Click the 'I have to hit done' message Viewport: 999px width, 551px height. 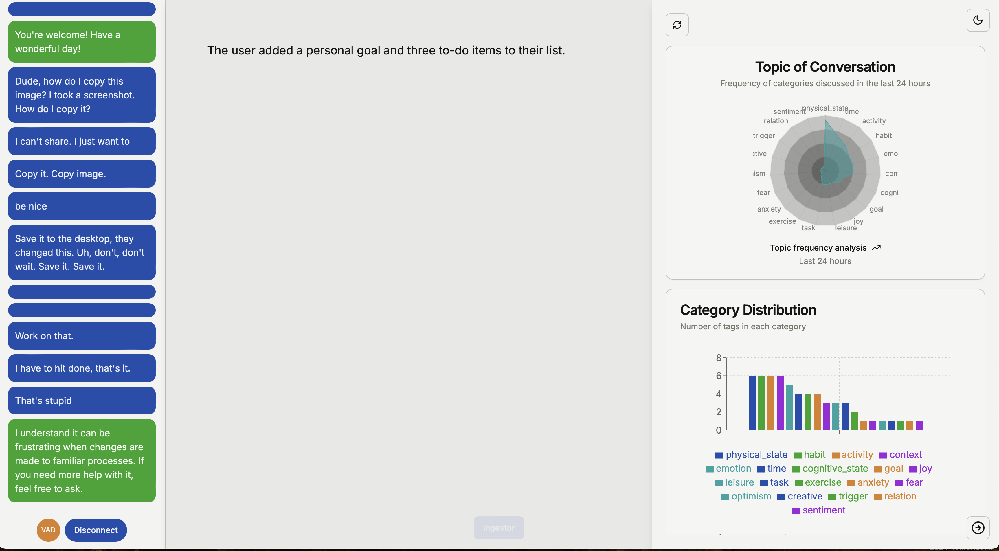click(x=81, y=368)
